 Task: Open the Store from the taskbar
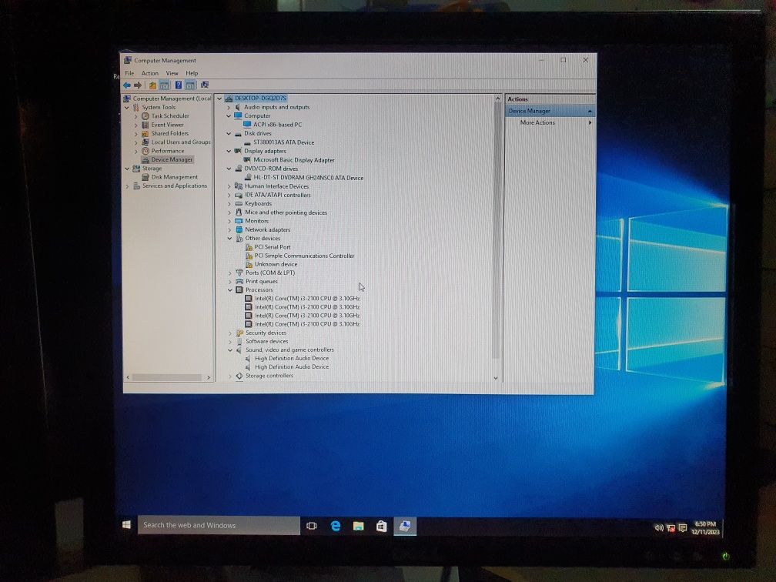pos(381,526)
